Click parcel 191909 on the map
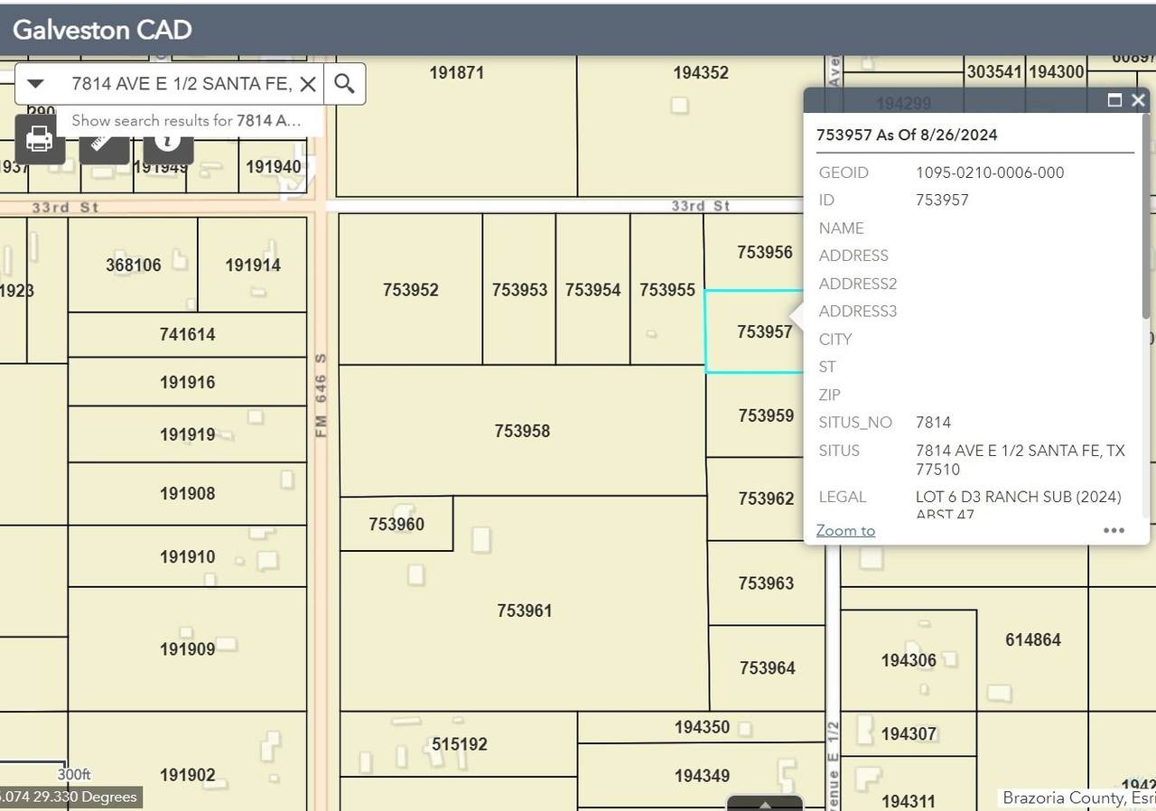This screenshot has height=811, width=1156. pos(187,648)
